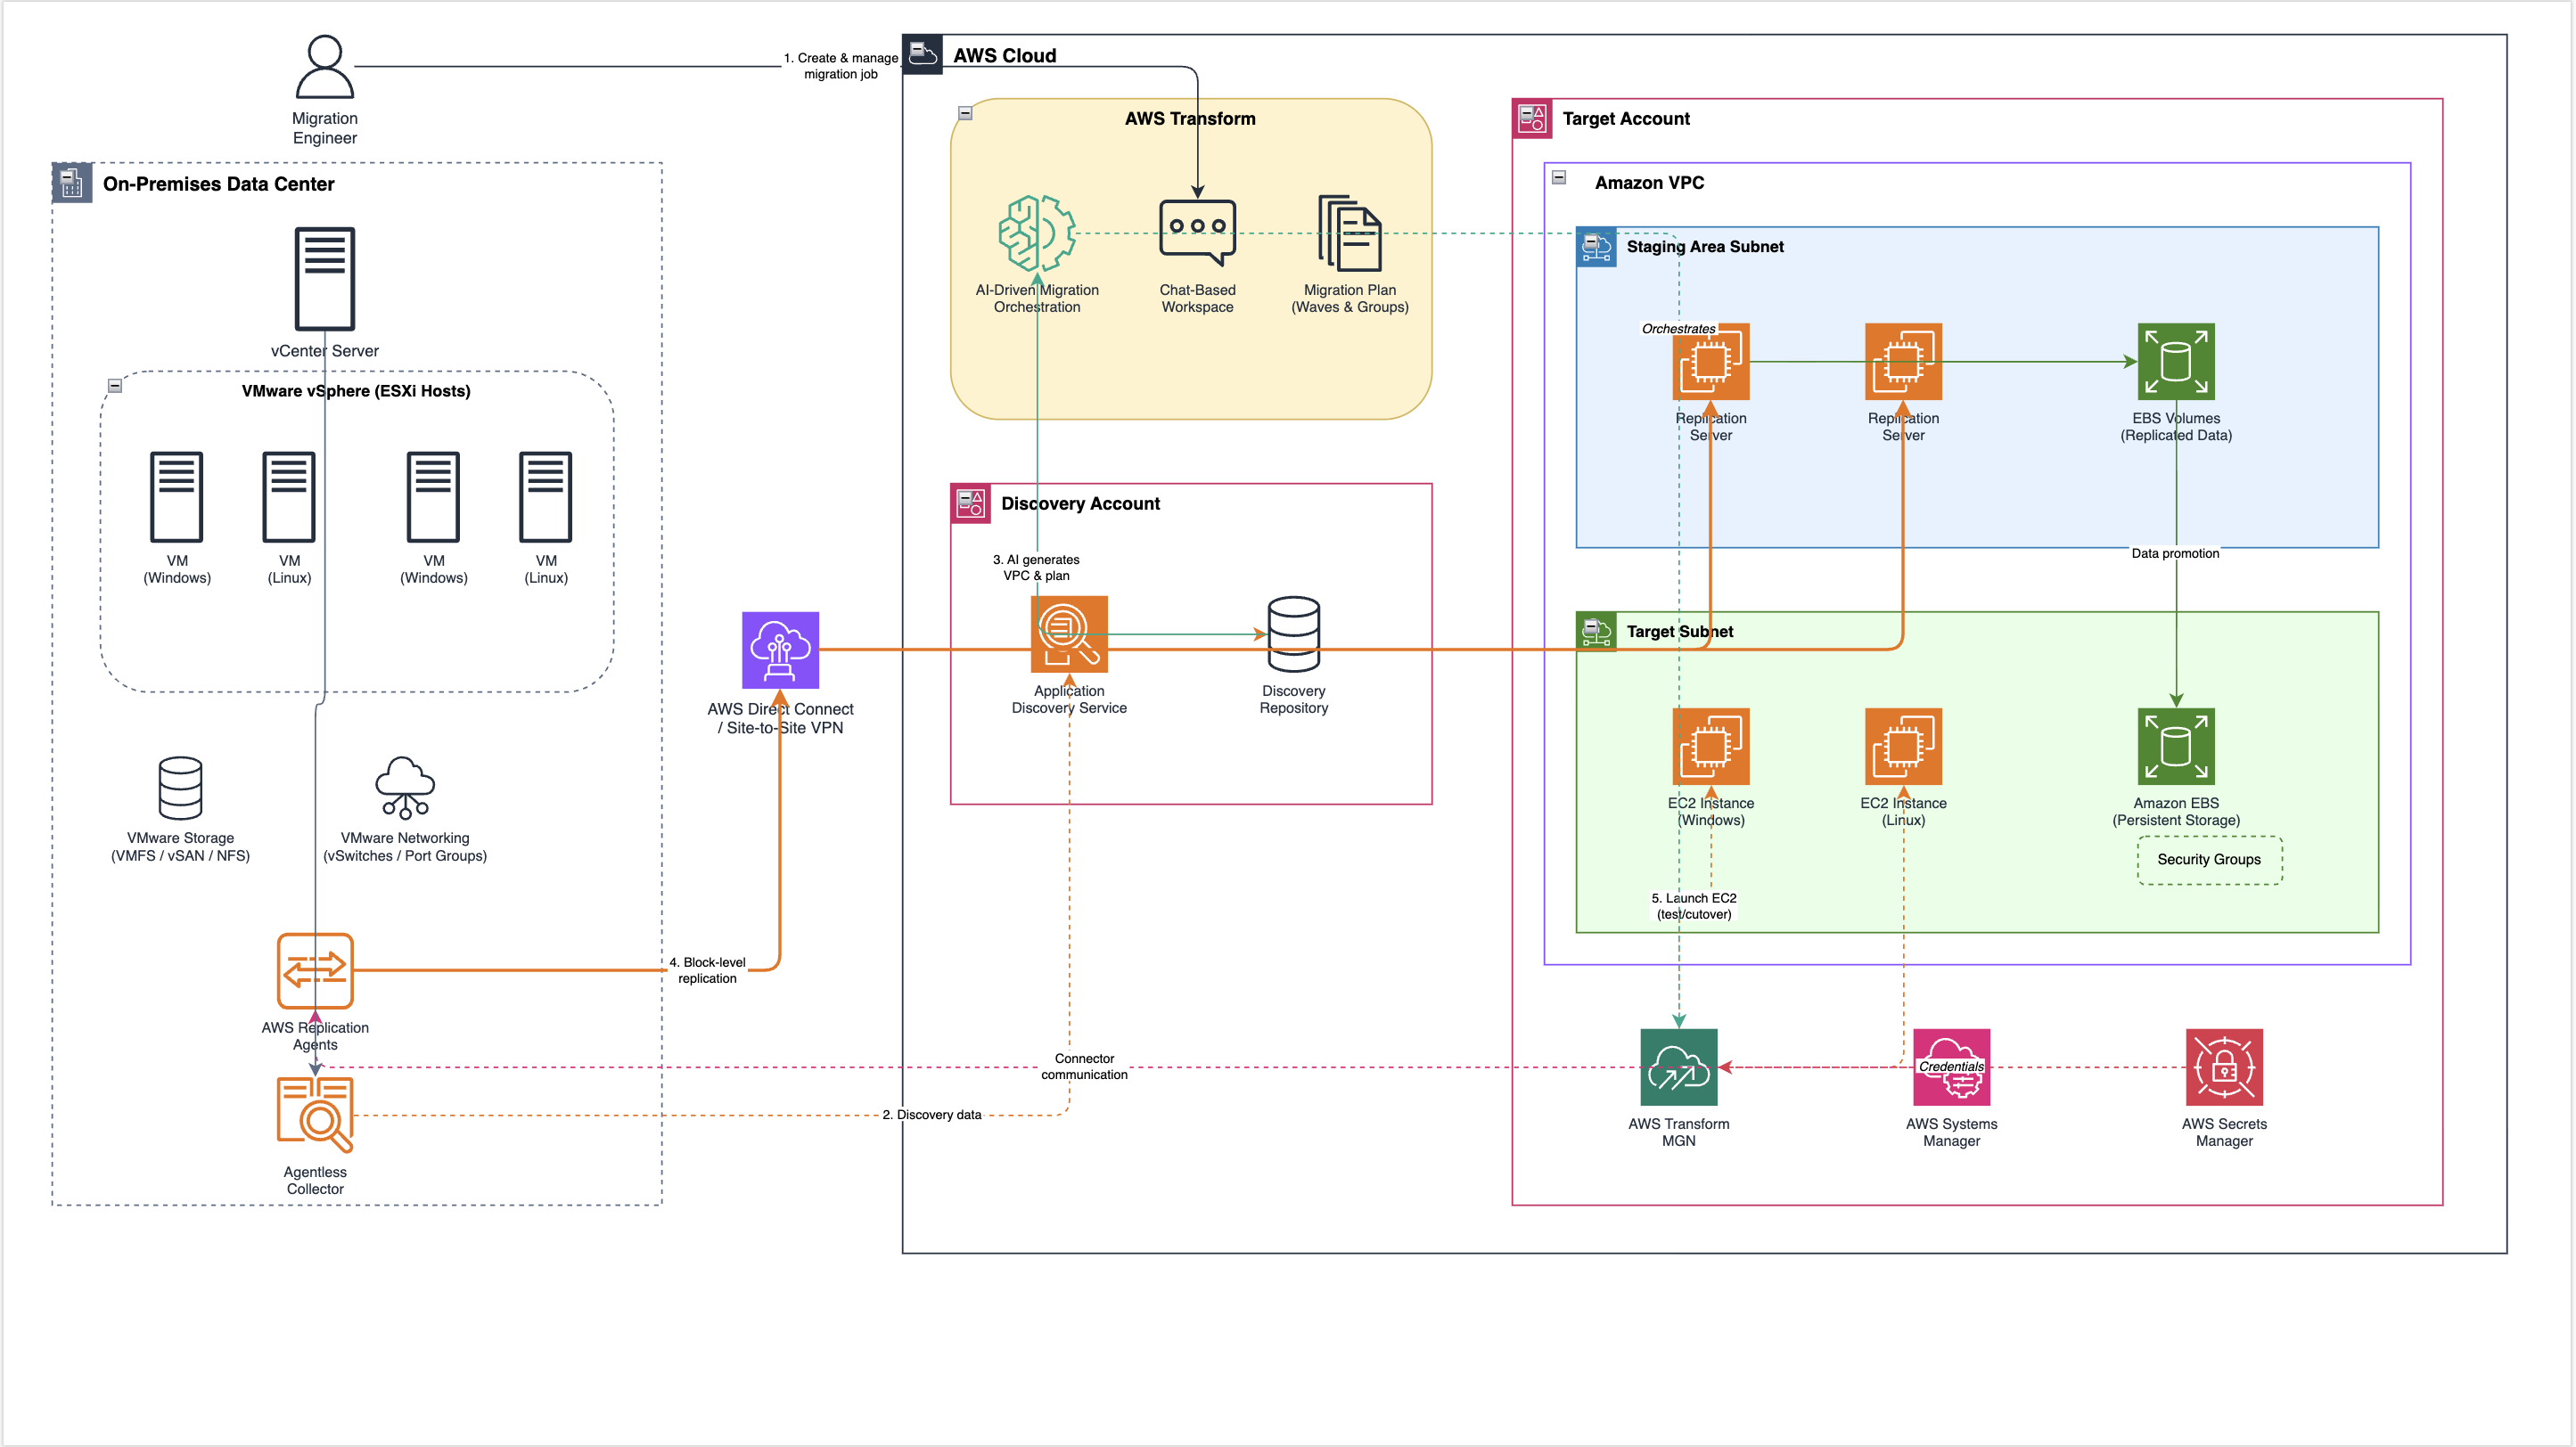2576x1447 pixels.
Task: Select the Discovery Account group icon
Action: tap(970, 503)
